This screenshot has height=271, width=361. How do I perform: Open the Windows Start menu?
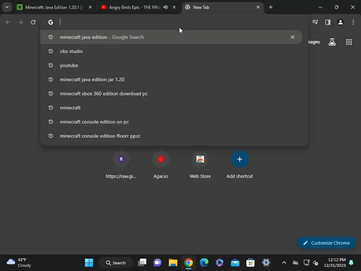tap(89, 263)
